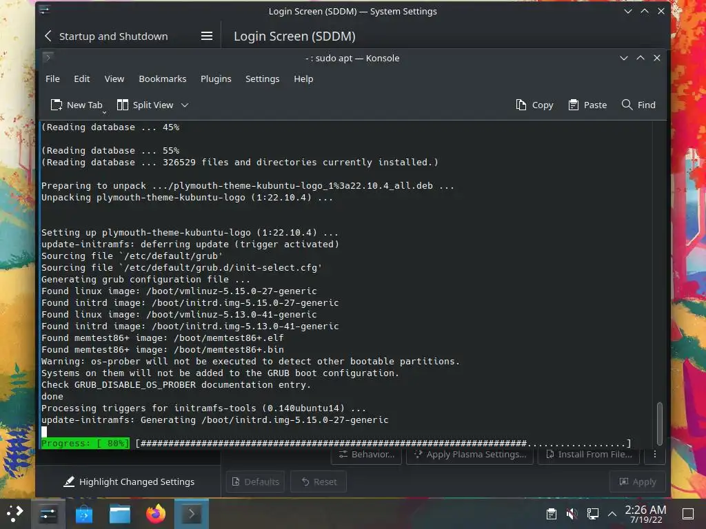Screen dimensions: 706x529
Task: Open Find in Konsole toolbar
Action: [x=638, y=105]
